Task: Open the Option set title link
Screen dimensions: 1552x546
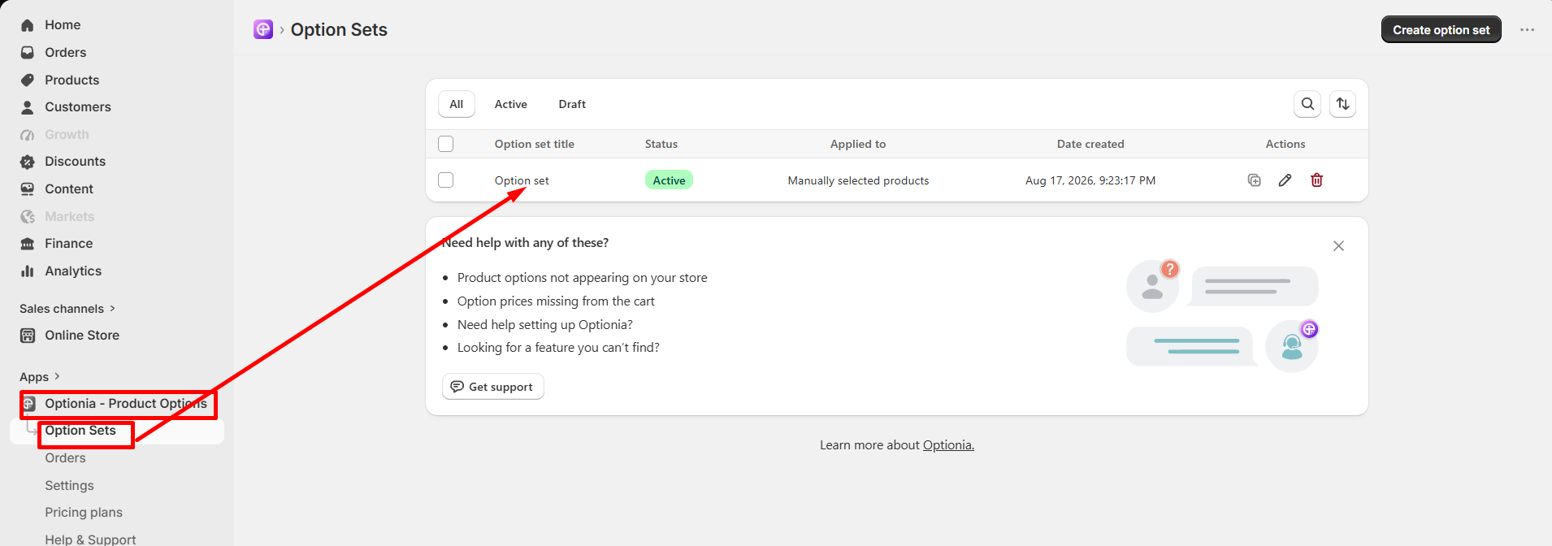Action: [x=522, y=180]
